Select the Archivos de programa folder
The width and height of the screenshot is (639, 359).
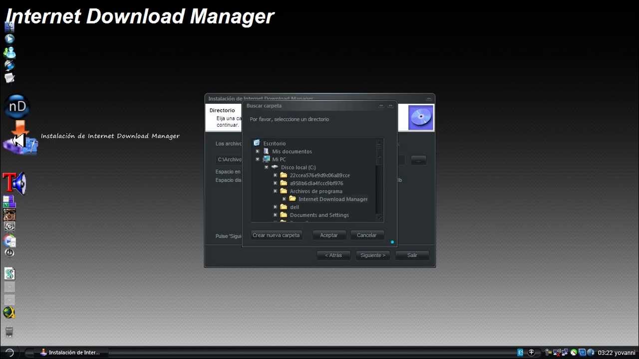click(x=316, y=191)
